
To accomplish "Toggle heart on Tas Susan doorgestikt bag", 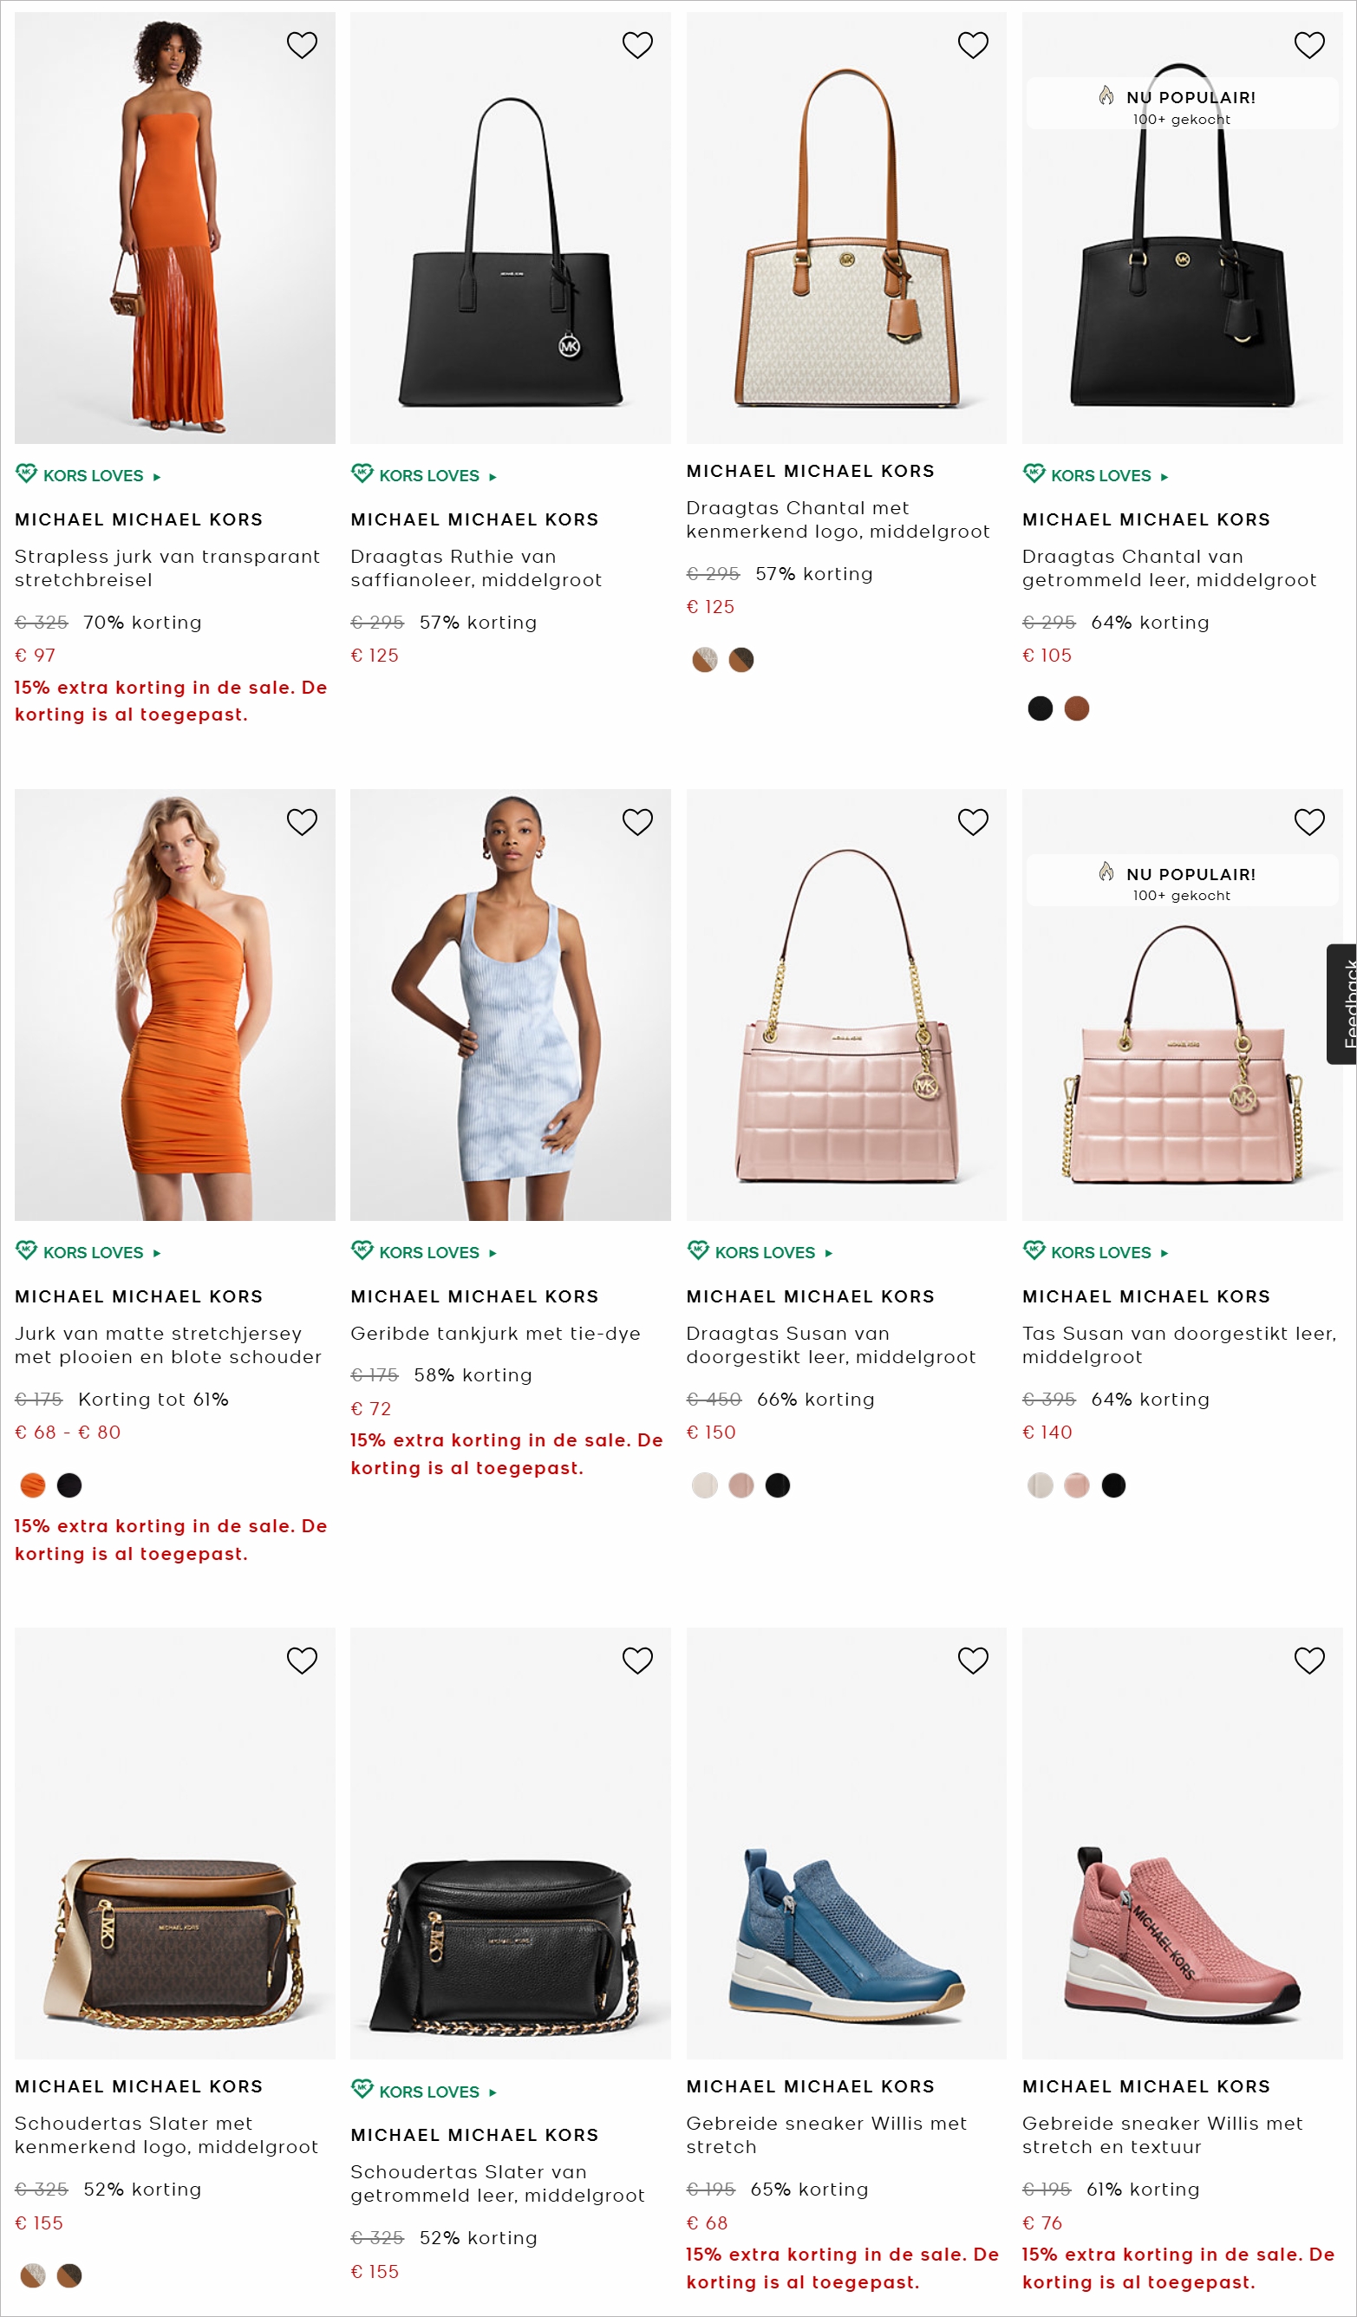I will pos(1309,822).
